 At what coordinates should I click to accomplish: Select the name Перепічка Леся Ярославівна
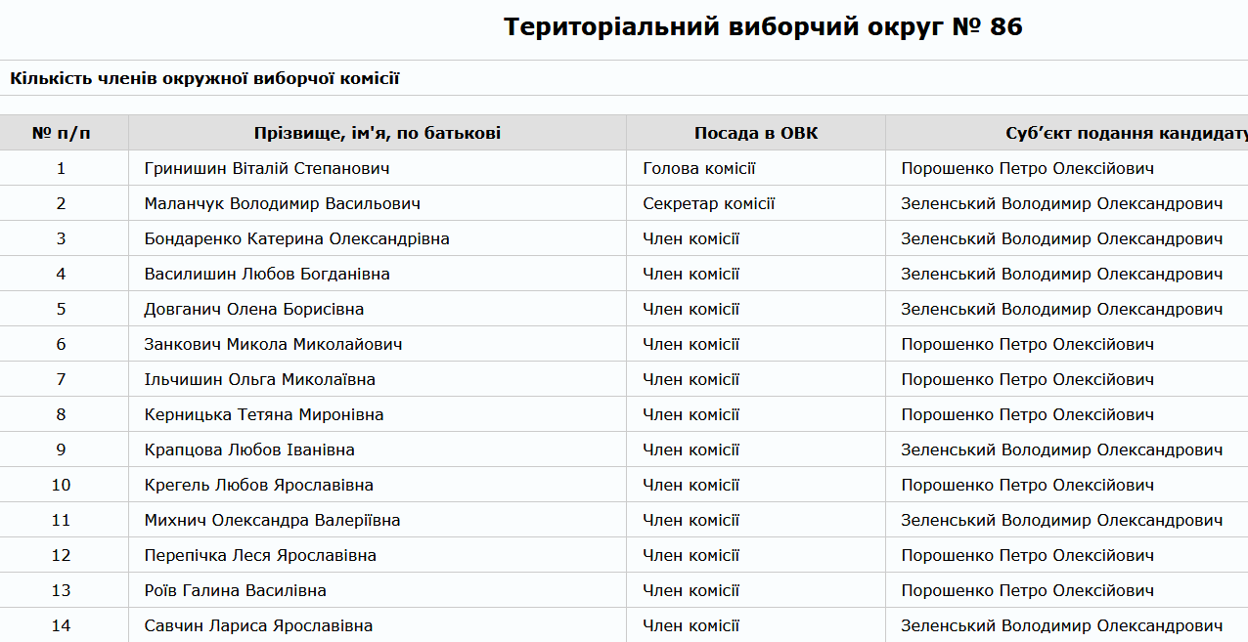click(x=260, y=556)
